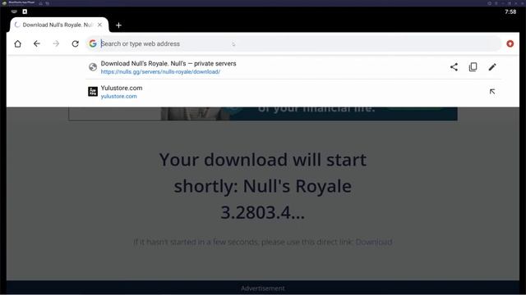The image size is (526, 295).
Task: Click globe icon beside Null's Royale suggestion
Action: click(x=93, y=67)
